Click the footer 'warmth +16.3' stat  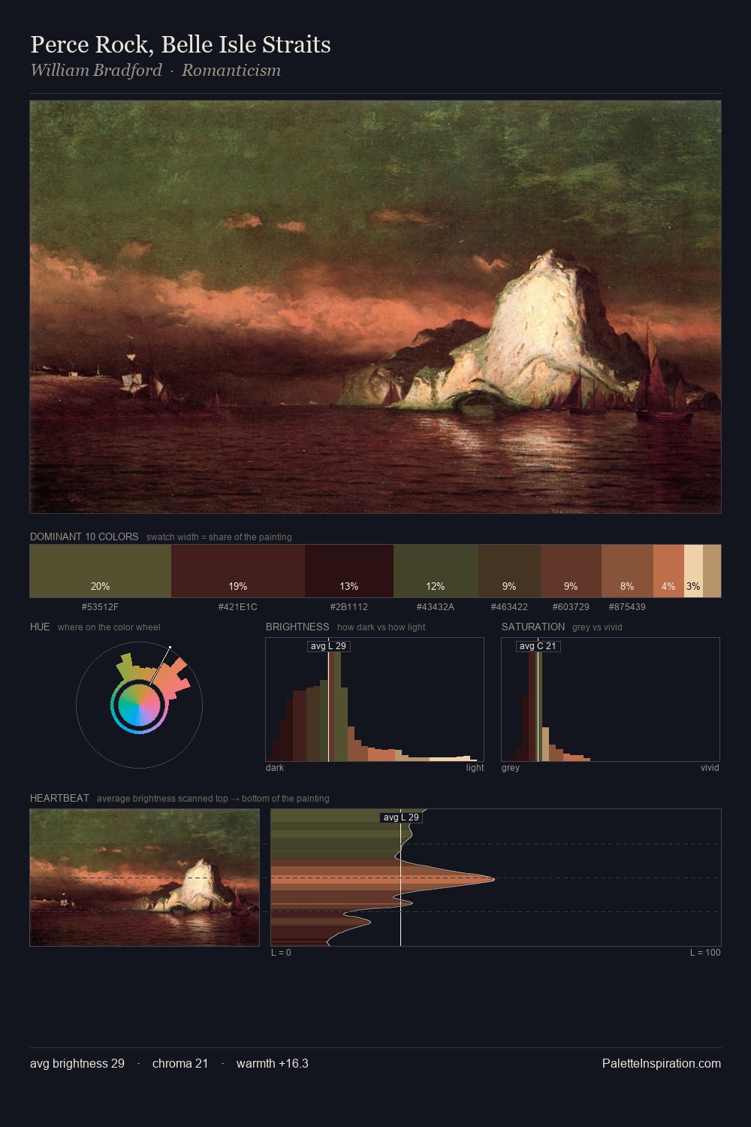coord(273,1064)
